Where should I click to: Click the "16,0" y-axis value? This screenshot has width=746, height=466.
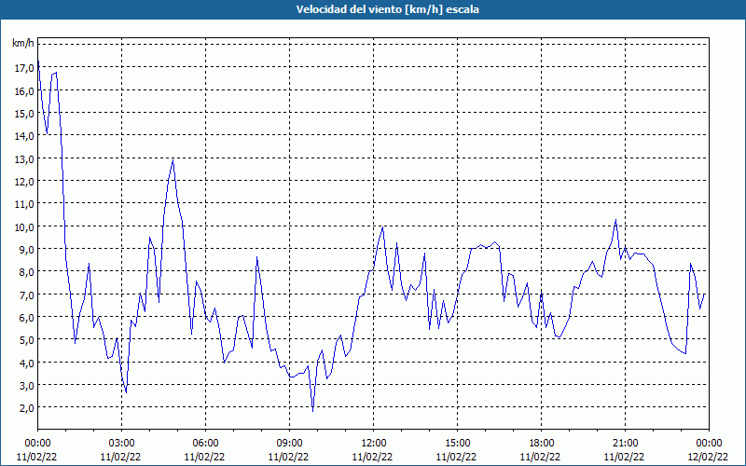(x=25, y=90)
